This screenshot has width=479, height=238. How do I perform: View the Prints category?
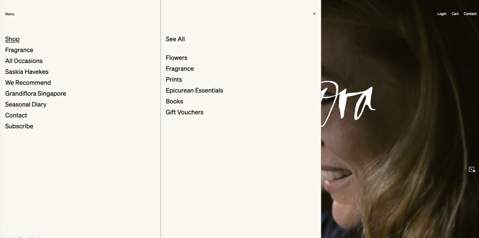coord(174,79)
